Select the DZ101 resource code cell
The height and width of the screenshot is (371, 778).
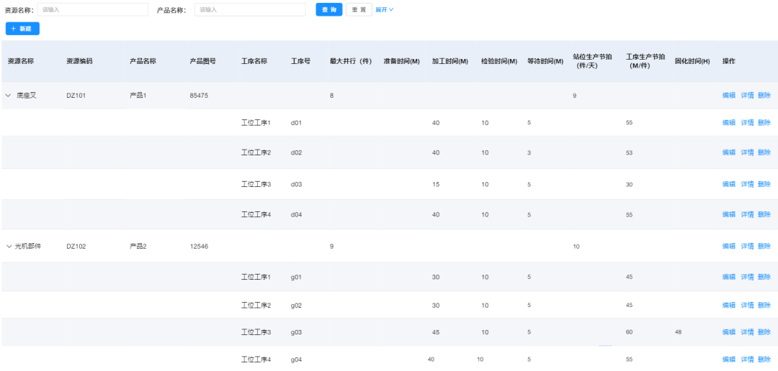click(x=76, y=96)
